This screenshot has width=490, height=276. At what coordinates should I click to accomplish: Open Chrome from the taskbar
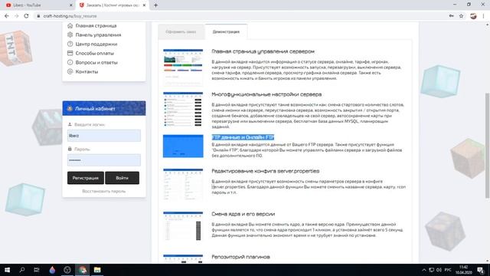click(82, 270)
